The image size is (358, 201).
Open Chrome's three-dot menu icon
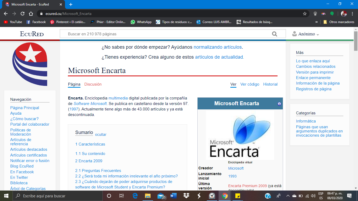[352, 14]
